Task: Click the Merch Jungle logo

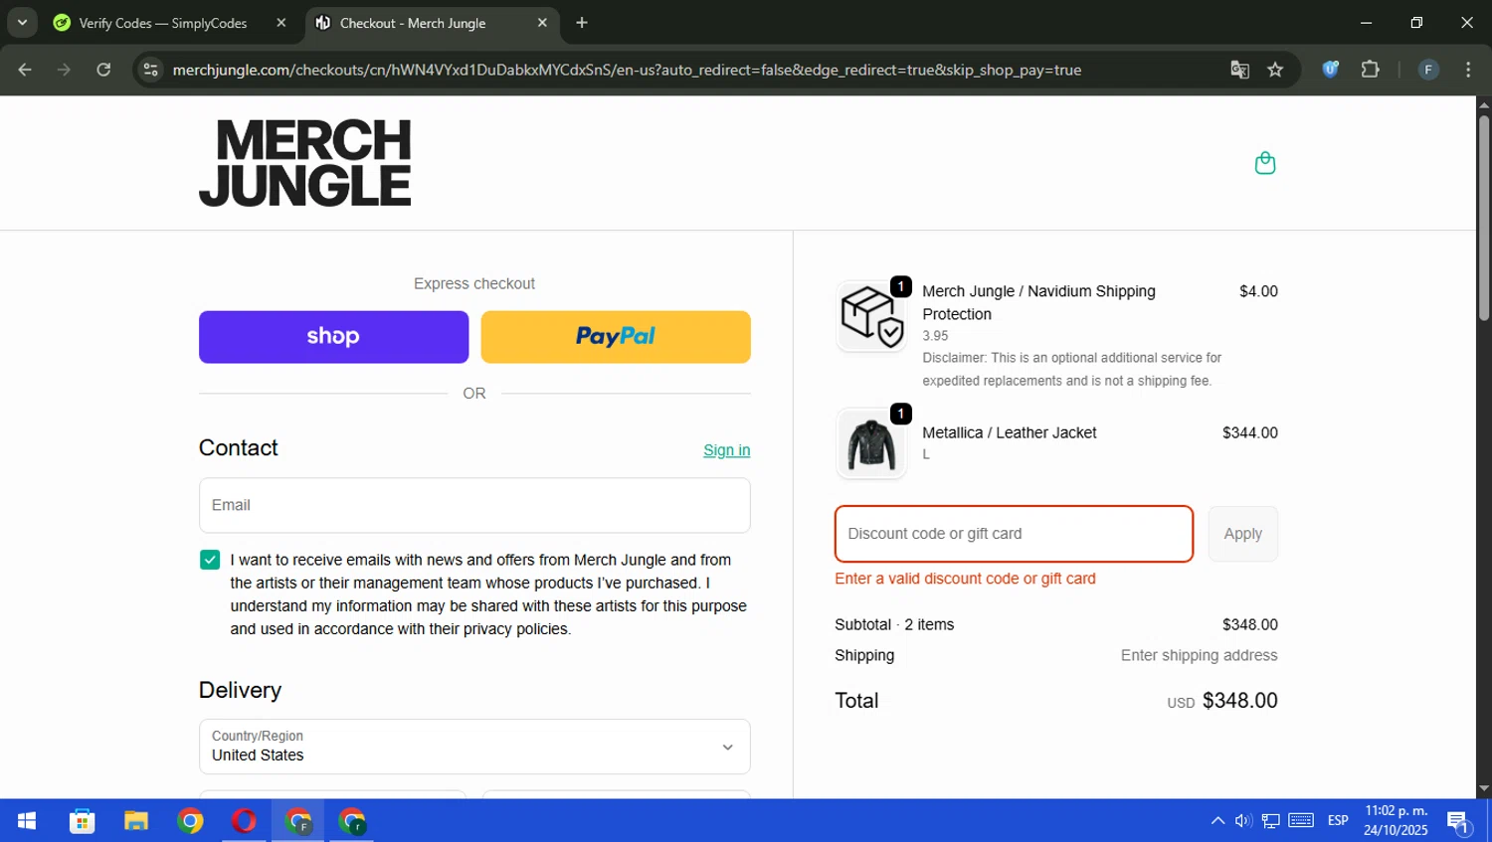Action: (x=304, y=163)
